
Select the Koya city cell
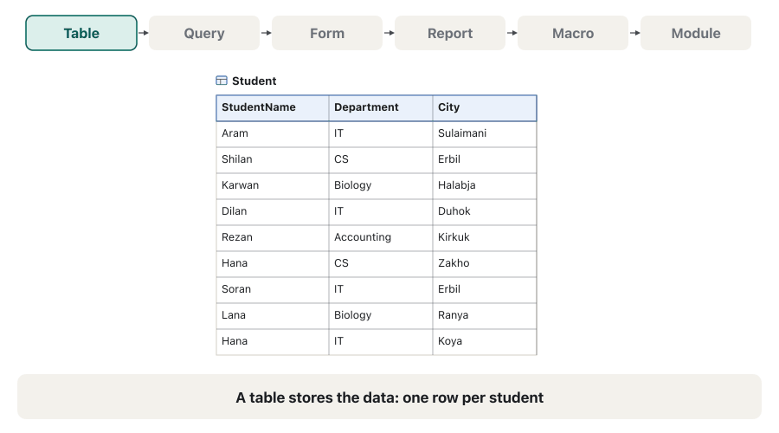click(x=485, y=341)
